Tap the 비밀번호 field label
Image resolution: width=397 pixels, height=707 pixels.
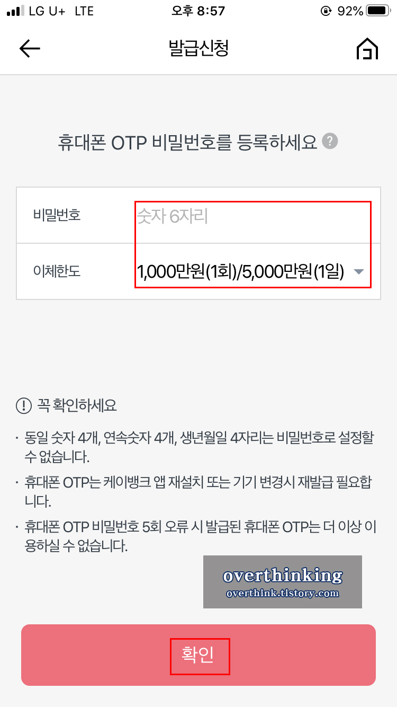pyautogui.click(x=57, y=216)
